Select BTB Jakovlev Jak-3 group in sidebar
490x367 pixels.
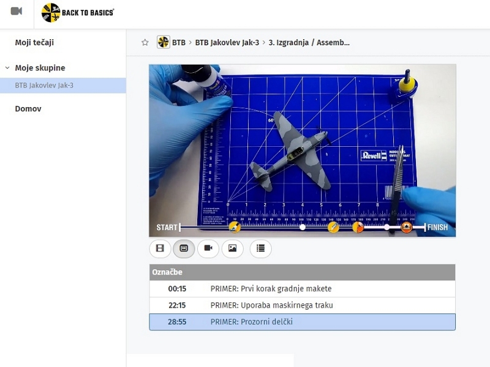(x=44, y=86)
